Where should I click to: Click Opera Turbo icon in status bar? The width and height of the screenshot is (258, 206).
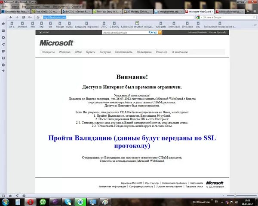pyautogui.click(x=24, y=196)
